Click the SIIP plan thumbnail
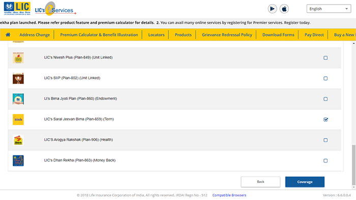The image size is (356, 200). pos(18,78)
